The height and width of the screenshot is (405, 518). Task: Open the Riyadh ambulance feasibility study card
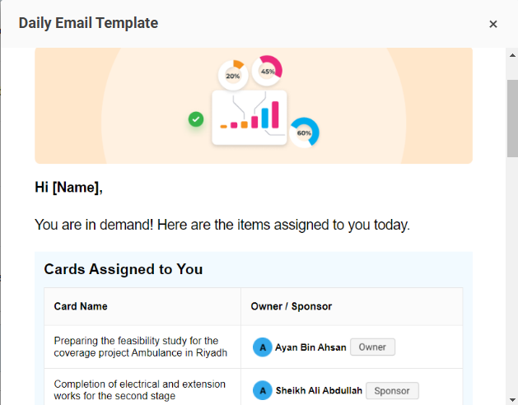[x=140, y=347]
